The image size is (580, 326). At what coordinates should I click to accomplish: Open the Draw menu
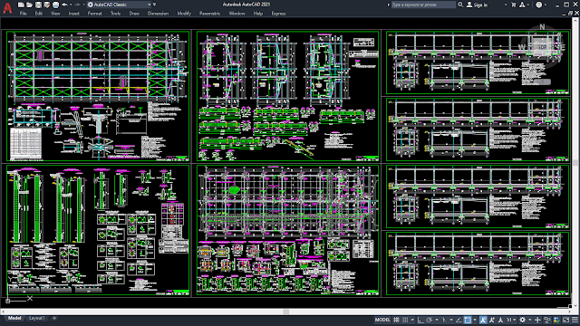click(x=134, y=14)
